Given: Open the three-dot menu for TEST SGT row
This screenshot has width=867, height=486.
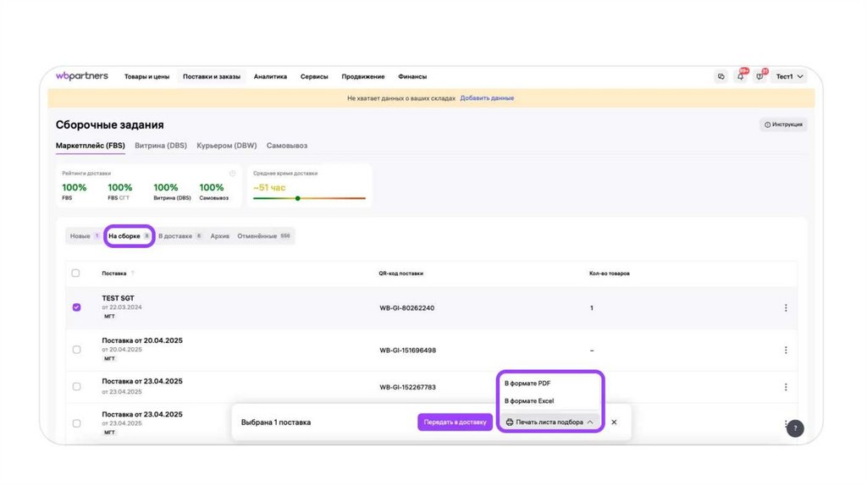Looking at the screenshot, I should 785,308.
